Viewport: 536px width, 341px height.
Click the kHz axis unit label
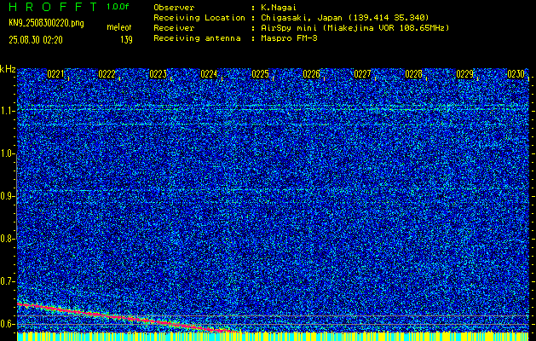8,69
